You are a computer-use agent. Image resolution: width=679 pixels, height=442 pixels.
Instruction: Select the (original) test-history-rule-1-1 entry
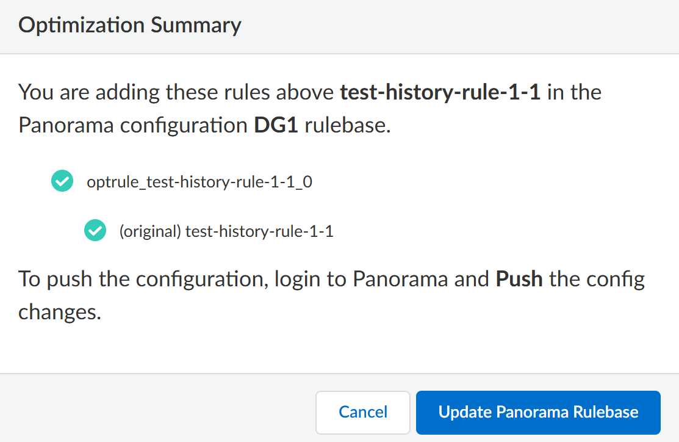tap(226, 231)
